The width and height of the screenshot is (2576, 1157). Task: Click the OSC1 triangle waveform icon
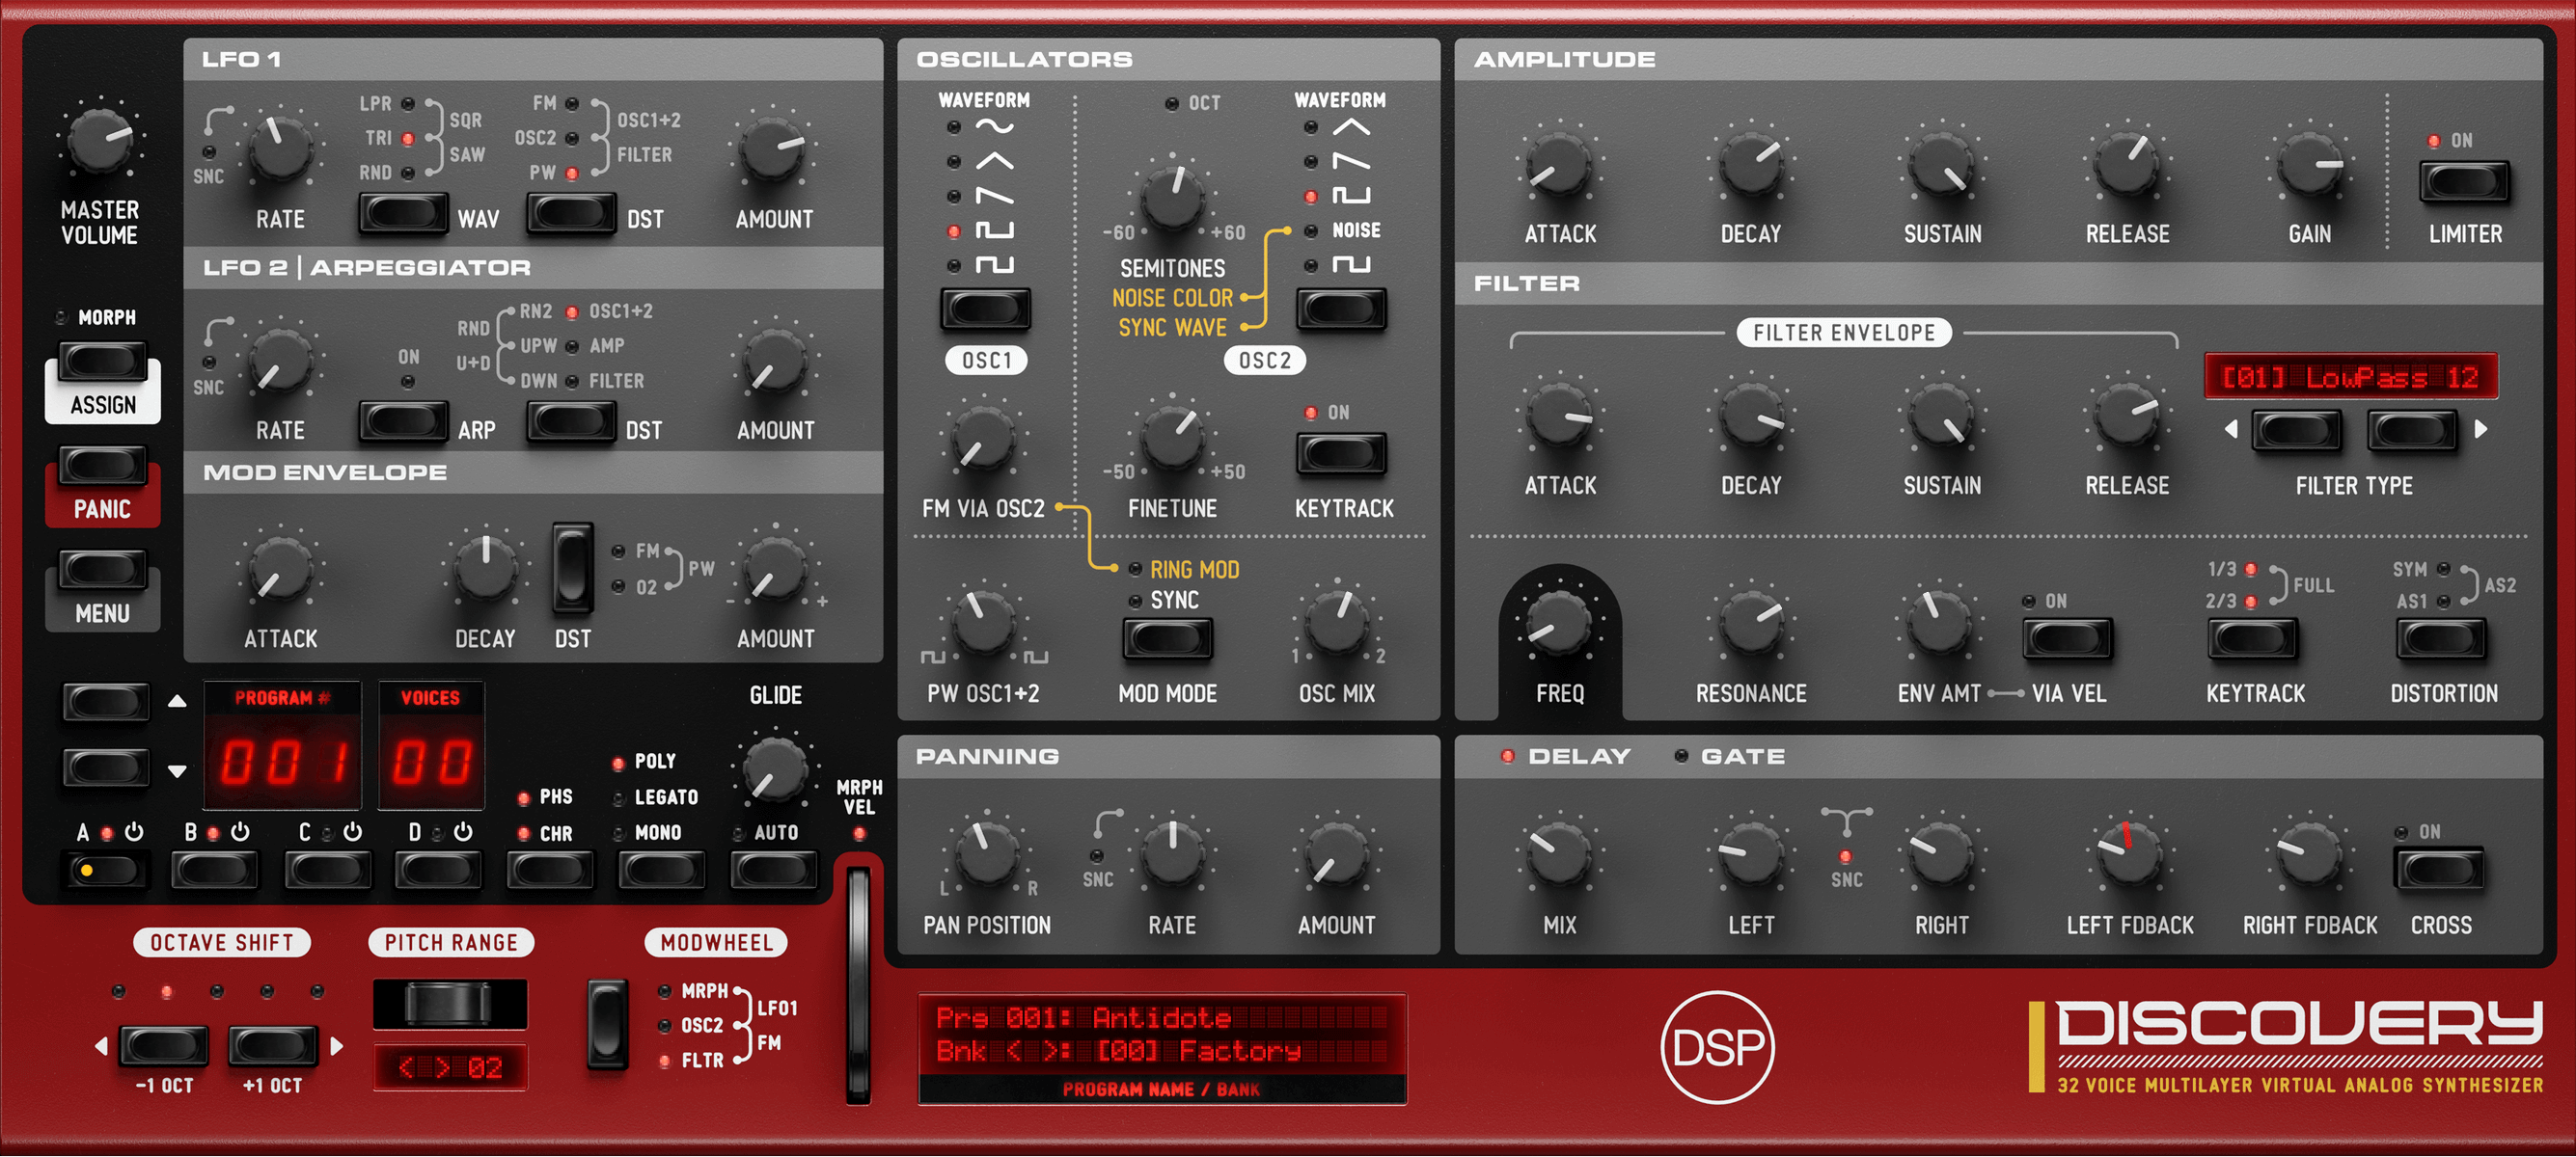tap(994, 161)
